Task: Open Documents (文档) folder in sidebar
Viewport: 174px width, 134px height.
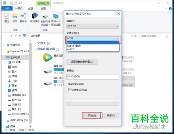Action: [13, 76]
